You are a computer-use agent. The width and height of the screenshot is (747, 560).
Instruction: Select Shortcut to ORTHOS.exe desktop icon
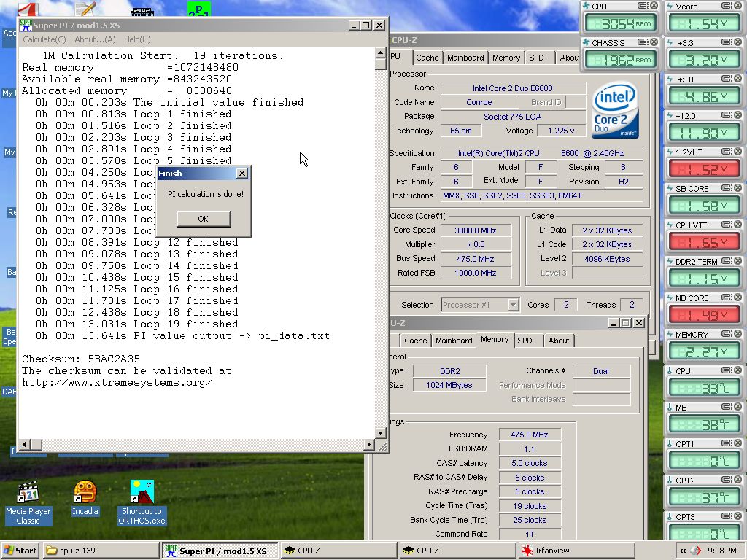142,503
